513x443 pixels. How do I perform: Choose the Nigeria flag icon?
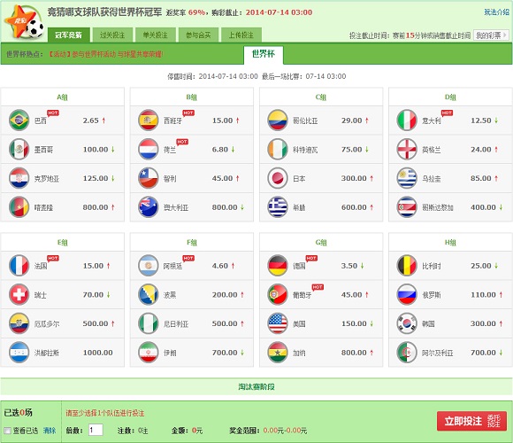pos(149,323)
